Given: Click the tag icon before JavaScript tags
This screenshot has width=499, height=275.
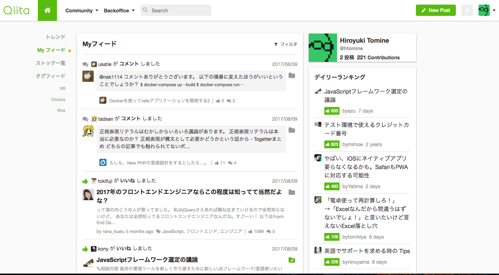Looking at the screenshot, I should coord(158,232).
